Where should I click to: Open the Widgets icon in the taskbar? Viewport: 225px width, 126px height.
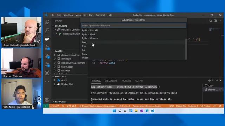(130, 111)
